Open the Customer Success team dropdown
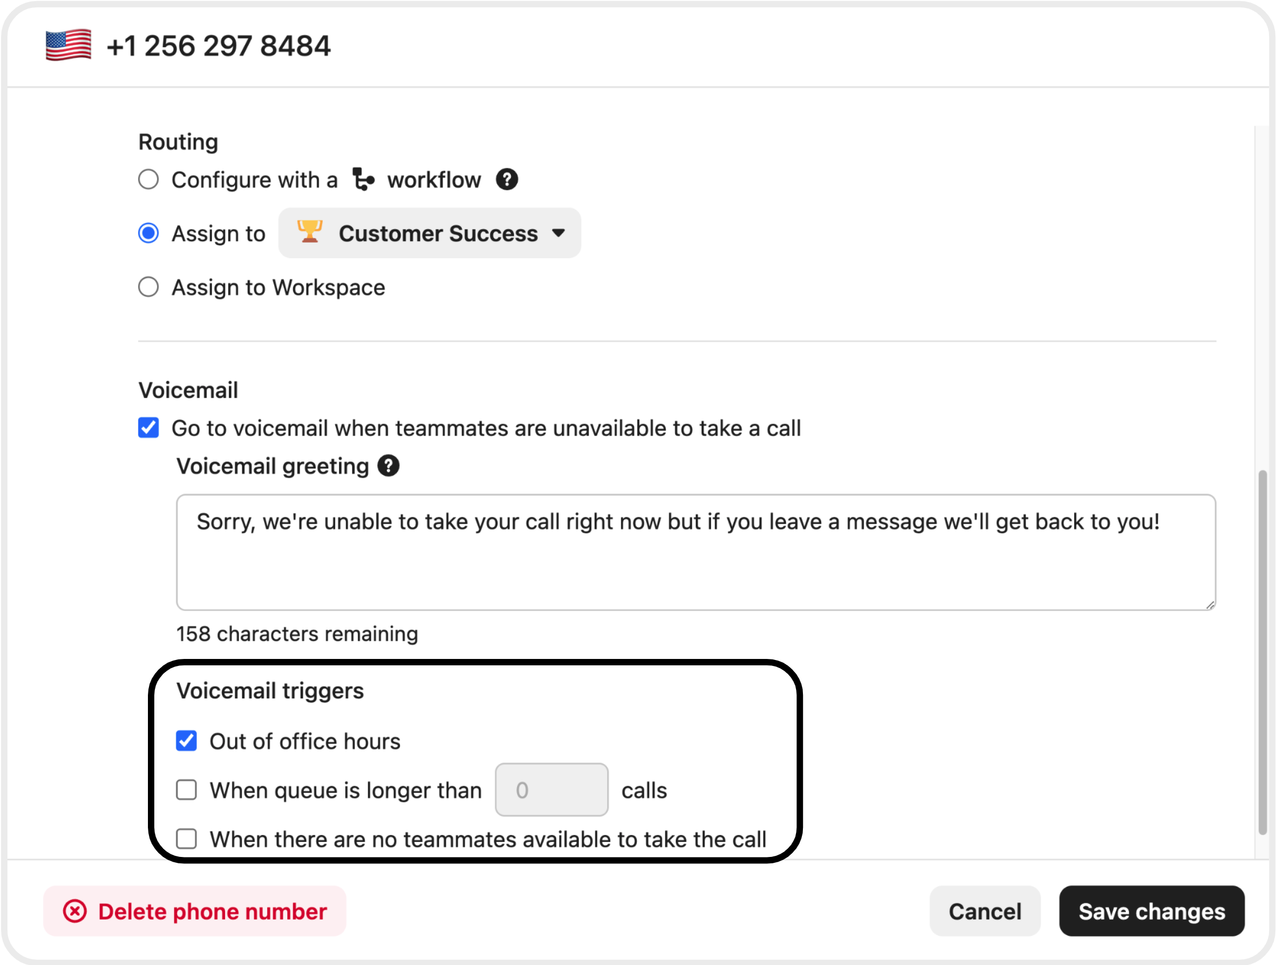 coord(429,233)
